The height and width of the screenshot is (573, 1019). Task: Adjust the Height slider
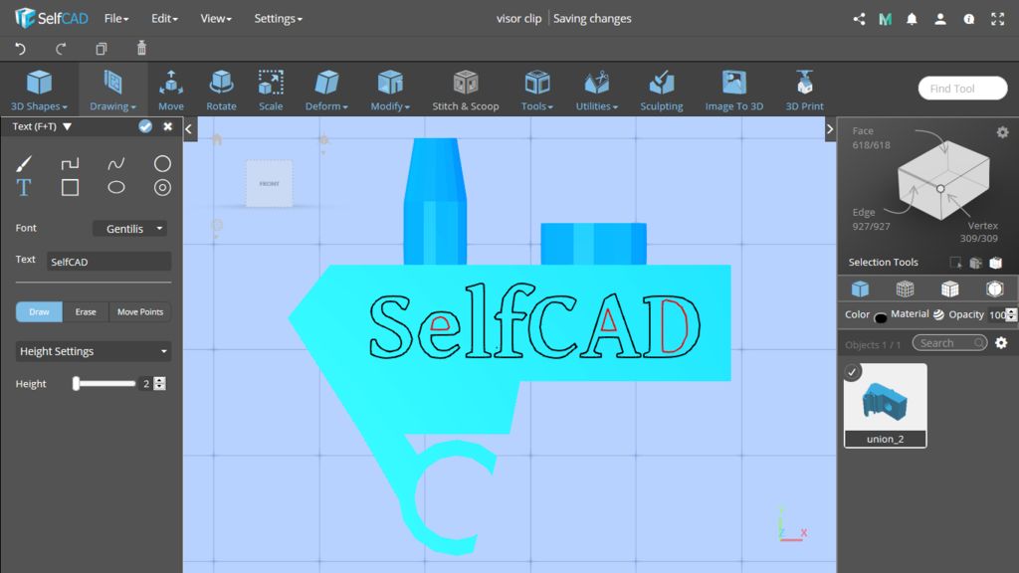click(x=104, y=383)
